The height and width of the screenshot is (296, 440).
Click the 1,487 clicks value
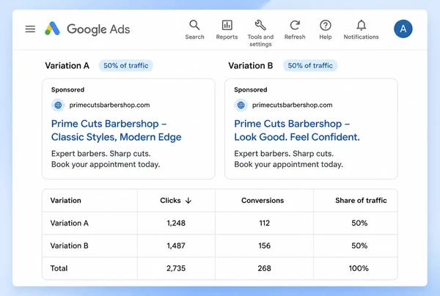(x=176, y=246)
